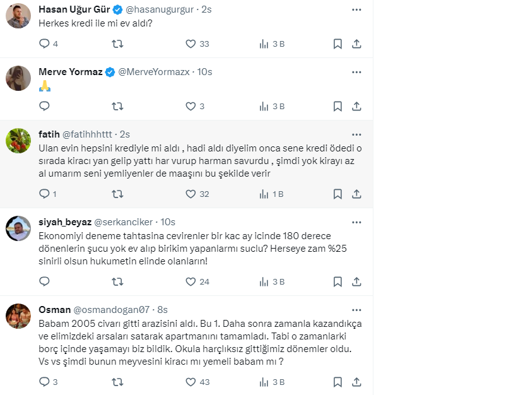Click siyah_beyaz's profile avatar
Image resolution: width=528 pixels, height=395 pixels.
click(x=18, y=228)
